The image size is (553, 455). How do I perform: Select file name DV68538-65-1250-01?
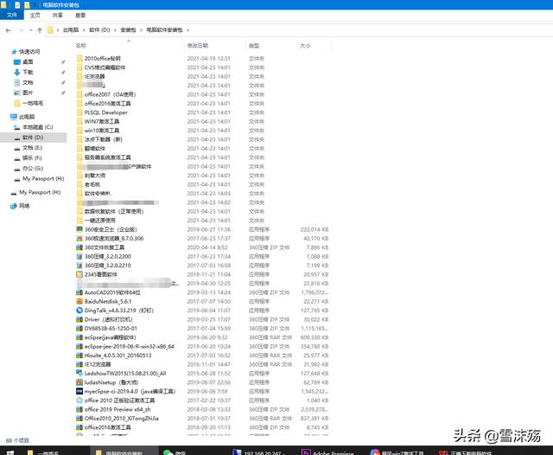point(111,329)
